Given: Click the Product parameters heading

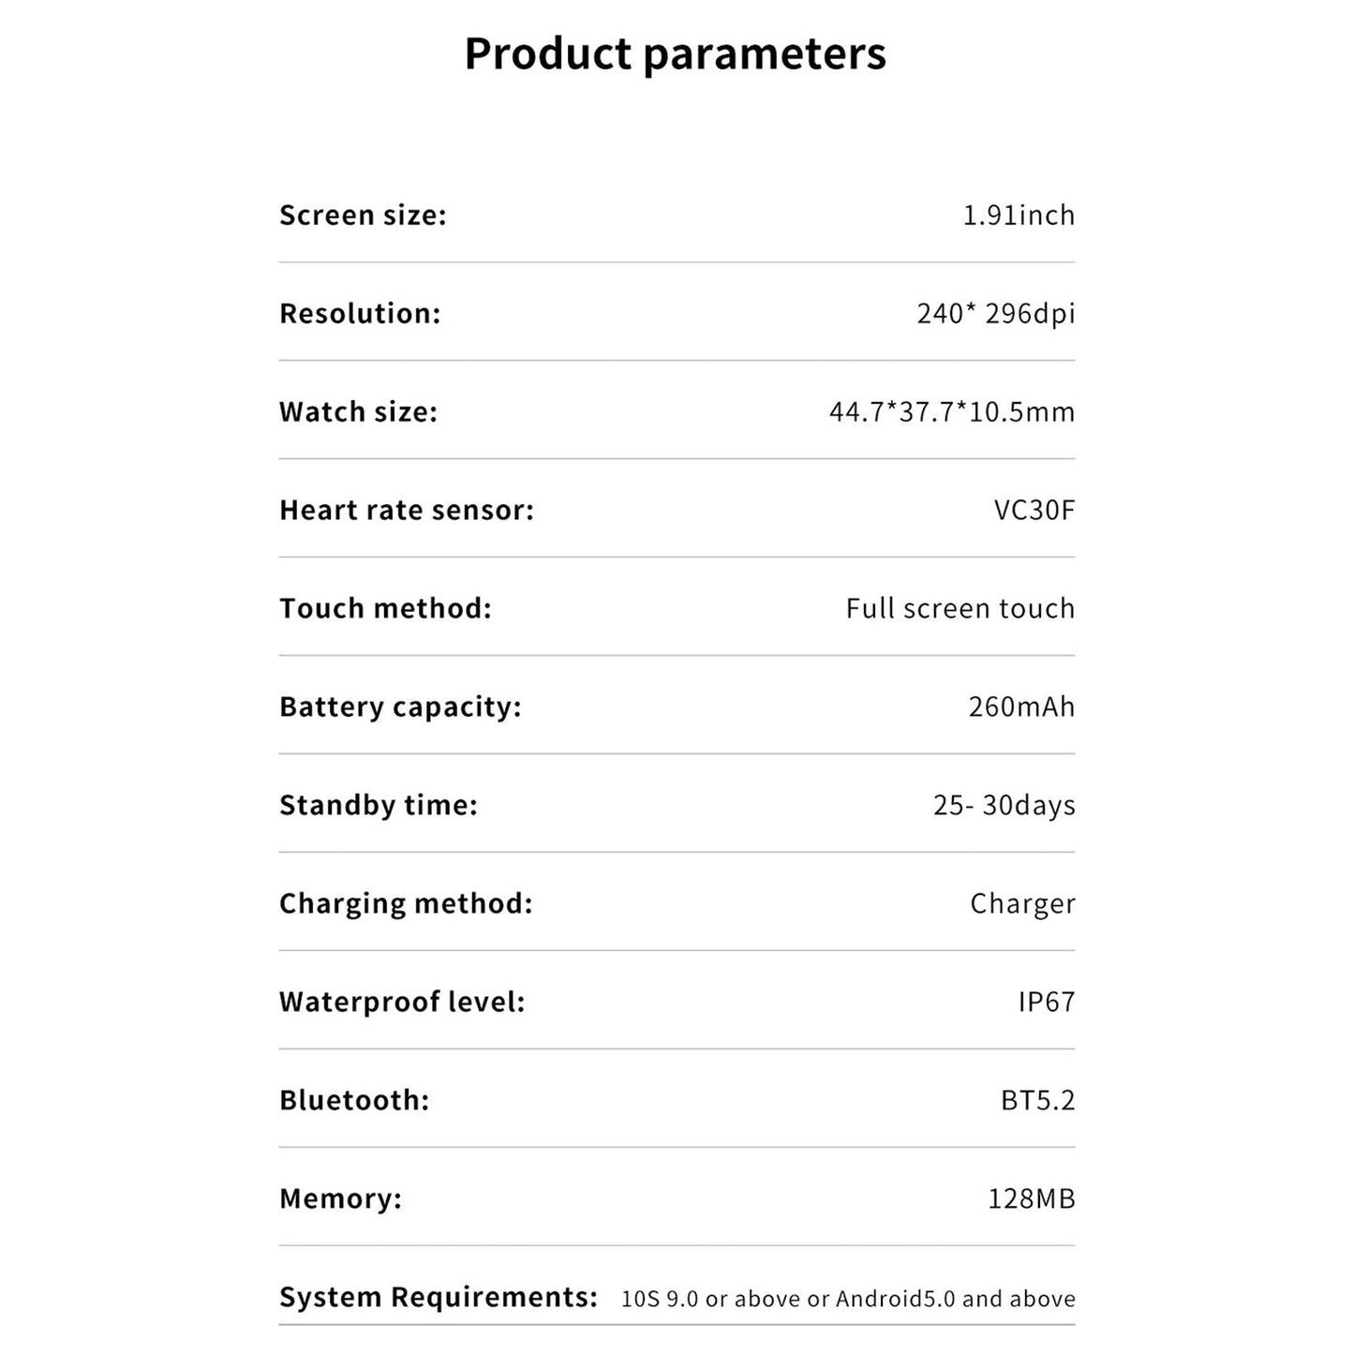Looking at the screenshot, I should click(675, 53).
